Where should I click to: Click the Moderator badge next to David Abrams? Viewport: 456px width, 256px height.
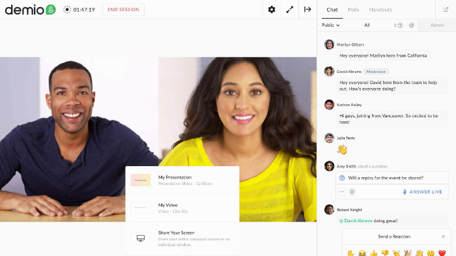376,71
